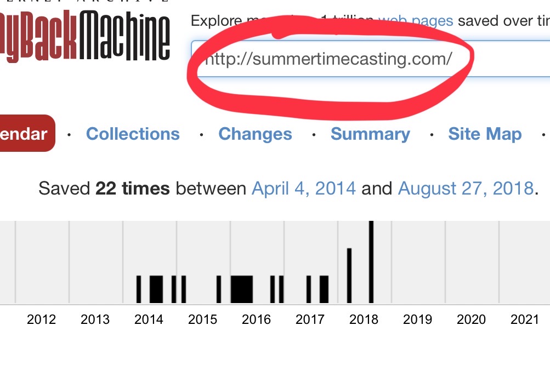Open the August 27, 2018 capture link

click(466, 189)
